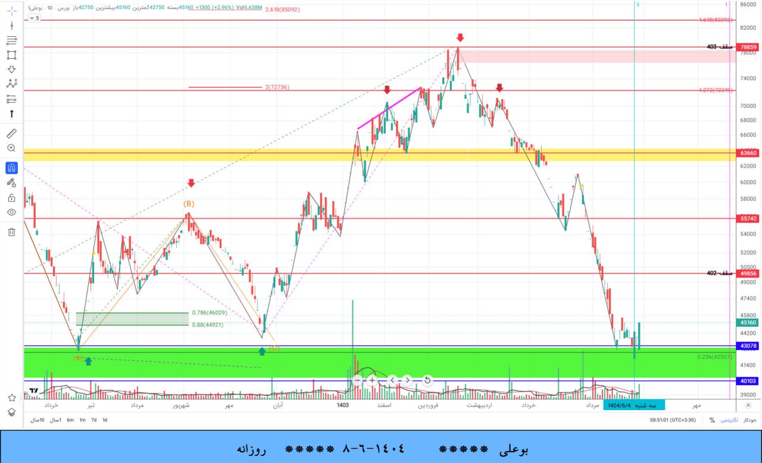Toggle the magnet snap mode
Screen dimensions: 762x463
[11, 168]
